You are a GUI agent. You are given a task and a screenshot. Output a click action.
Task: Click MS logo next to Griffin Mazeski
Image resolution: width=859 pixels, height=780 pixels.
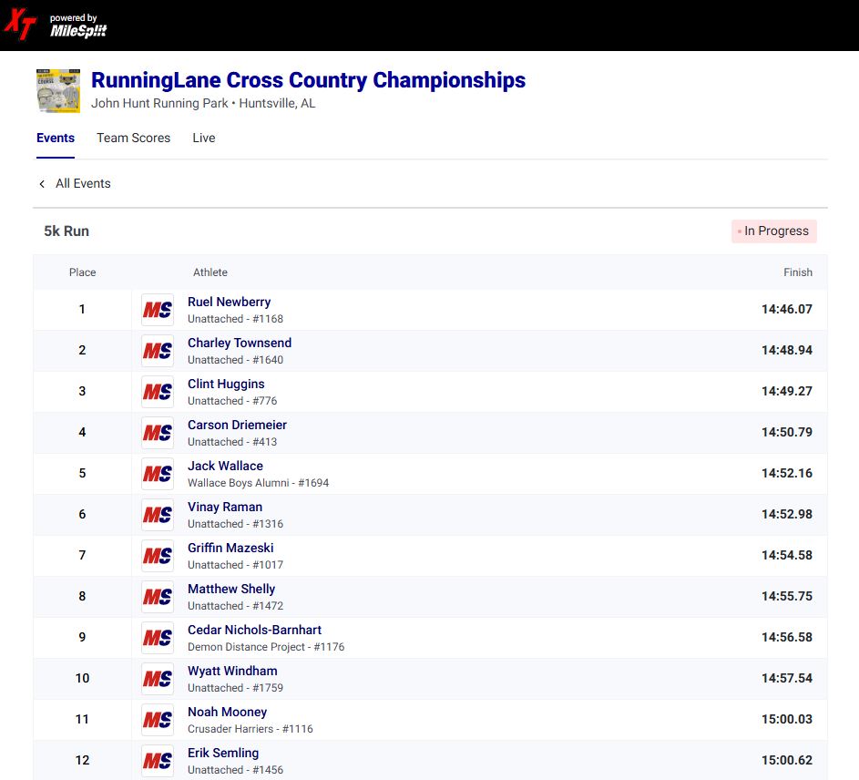[158, 556]
